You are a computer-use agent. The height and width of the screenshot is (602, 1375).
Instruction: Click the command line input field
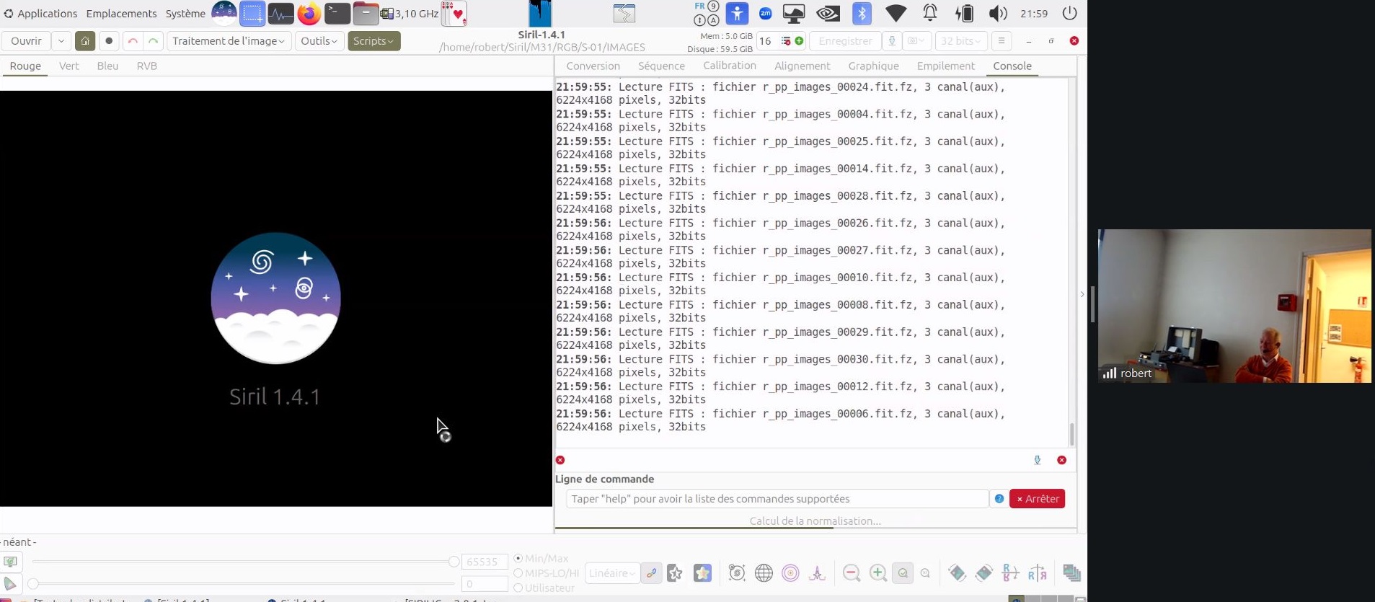pos(777,499)
